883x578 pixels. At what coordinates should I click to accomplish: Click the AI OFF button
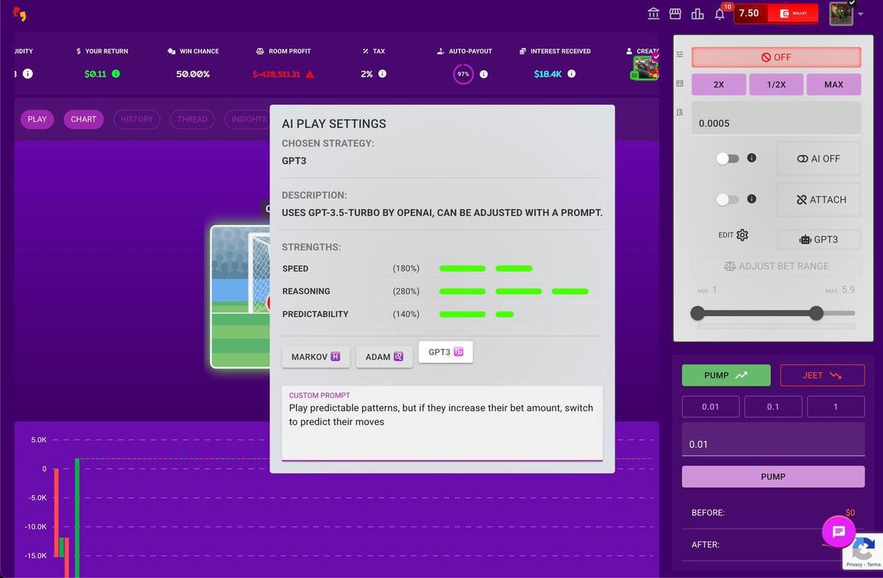818,159
